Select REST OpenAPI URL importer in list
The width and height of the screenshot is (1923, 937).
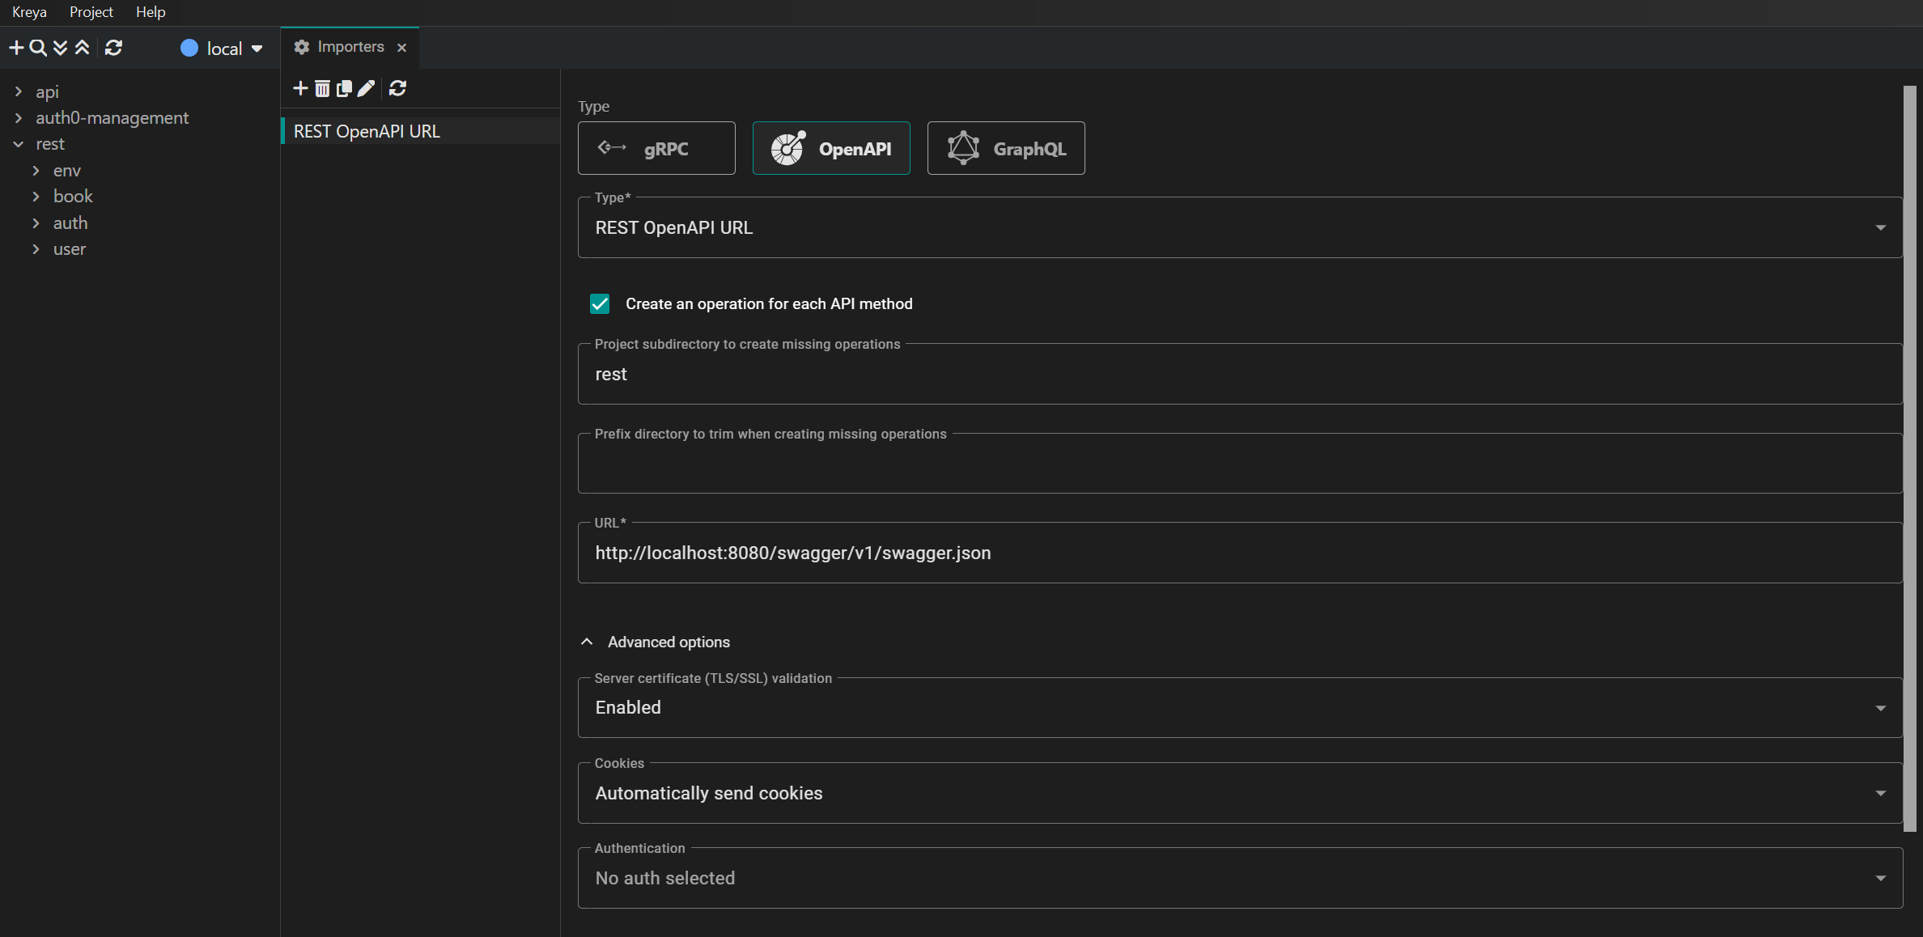pos(367,131)
